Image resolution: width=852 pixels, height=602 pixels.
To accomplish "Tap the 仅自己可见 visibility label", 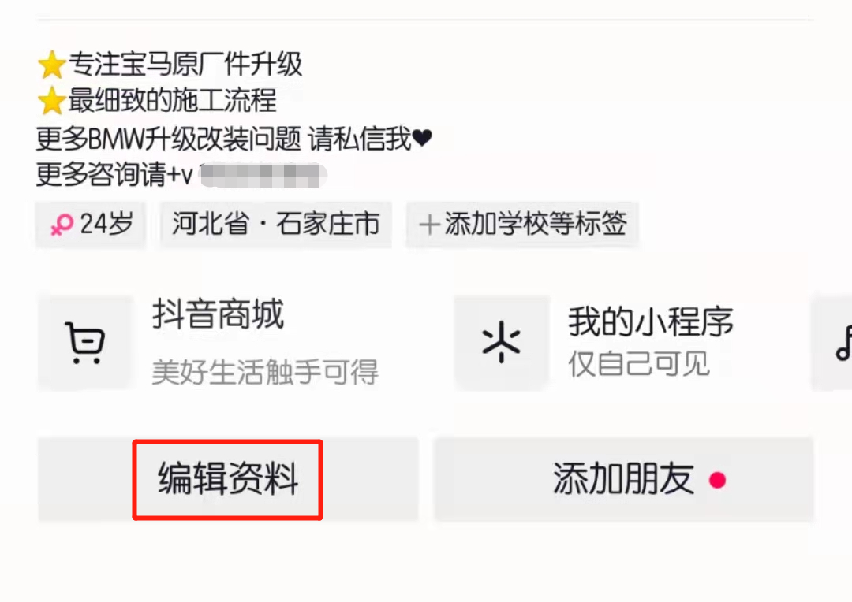I will pos(639,364).
